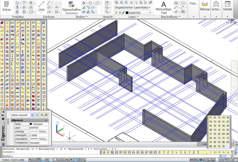Toggle object snap in status bar
238x162 pixels.
(51, 160)
